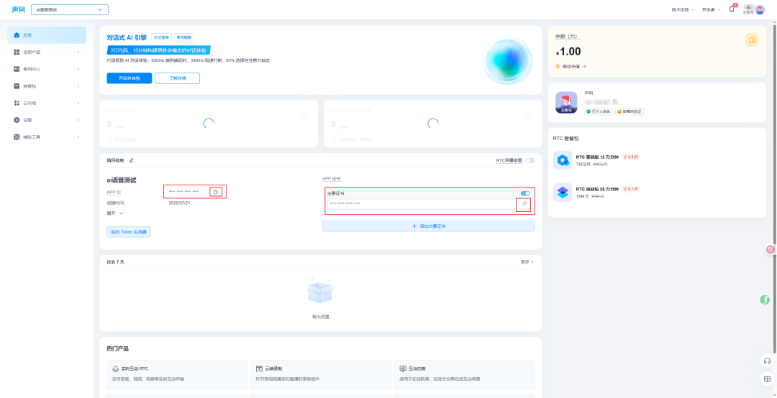Image resolution: width=777 pixels, height=398 pixels.
Task: Click the 设置 gear icon in sidebar
Action: pos(17,120)
